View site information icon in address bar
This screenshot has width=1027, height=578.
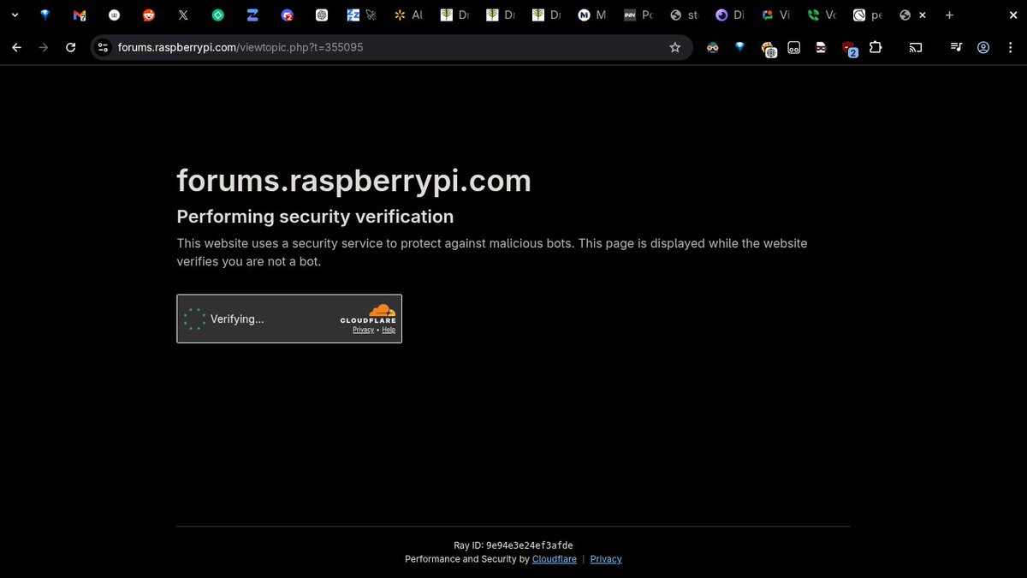pyautogui.click(x=103, y=48)
